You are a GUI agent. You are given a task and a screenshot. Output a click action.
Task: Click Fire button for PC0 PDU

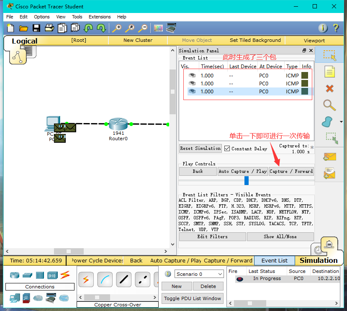(x=240, y=279)
